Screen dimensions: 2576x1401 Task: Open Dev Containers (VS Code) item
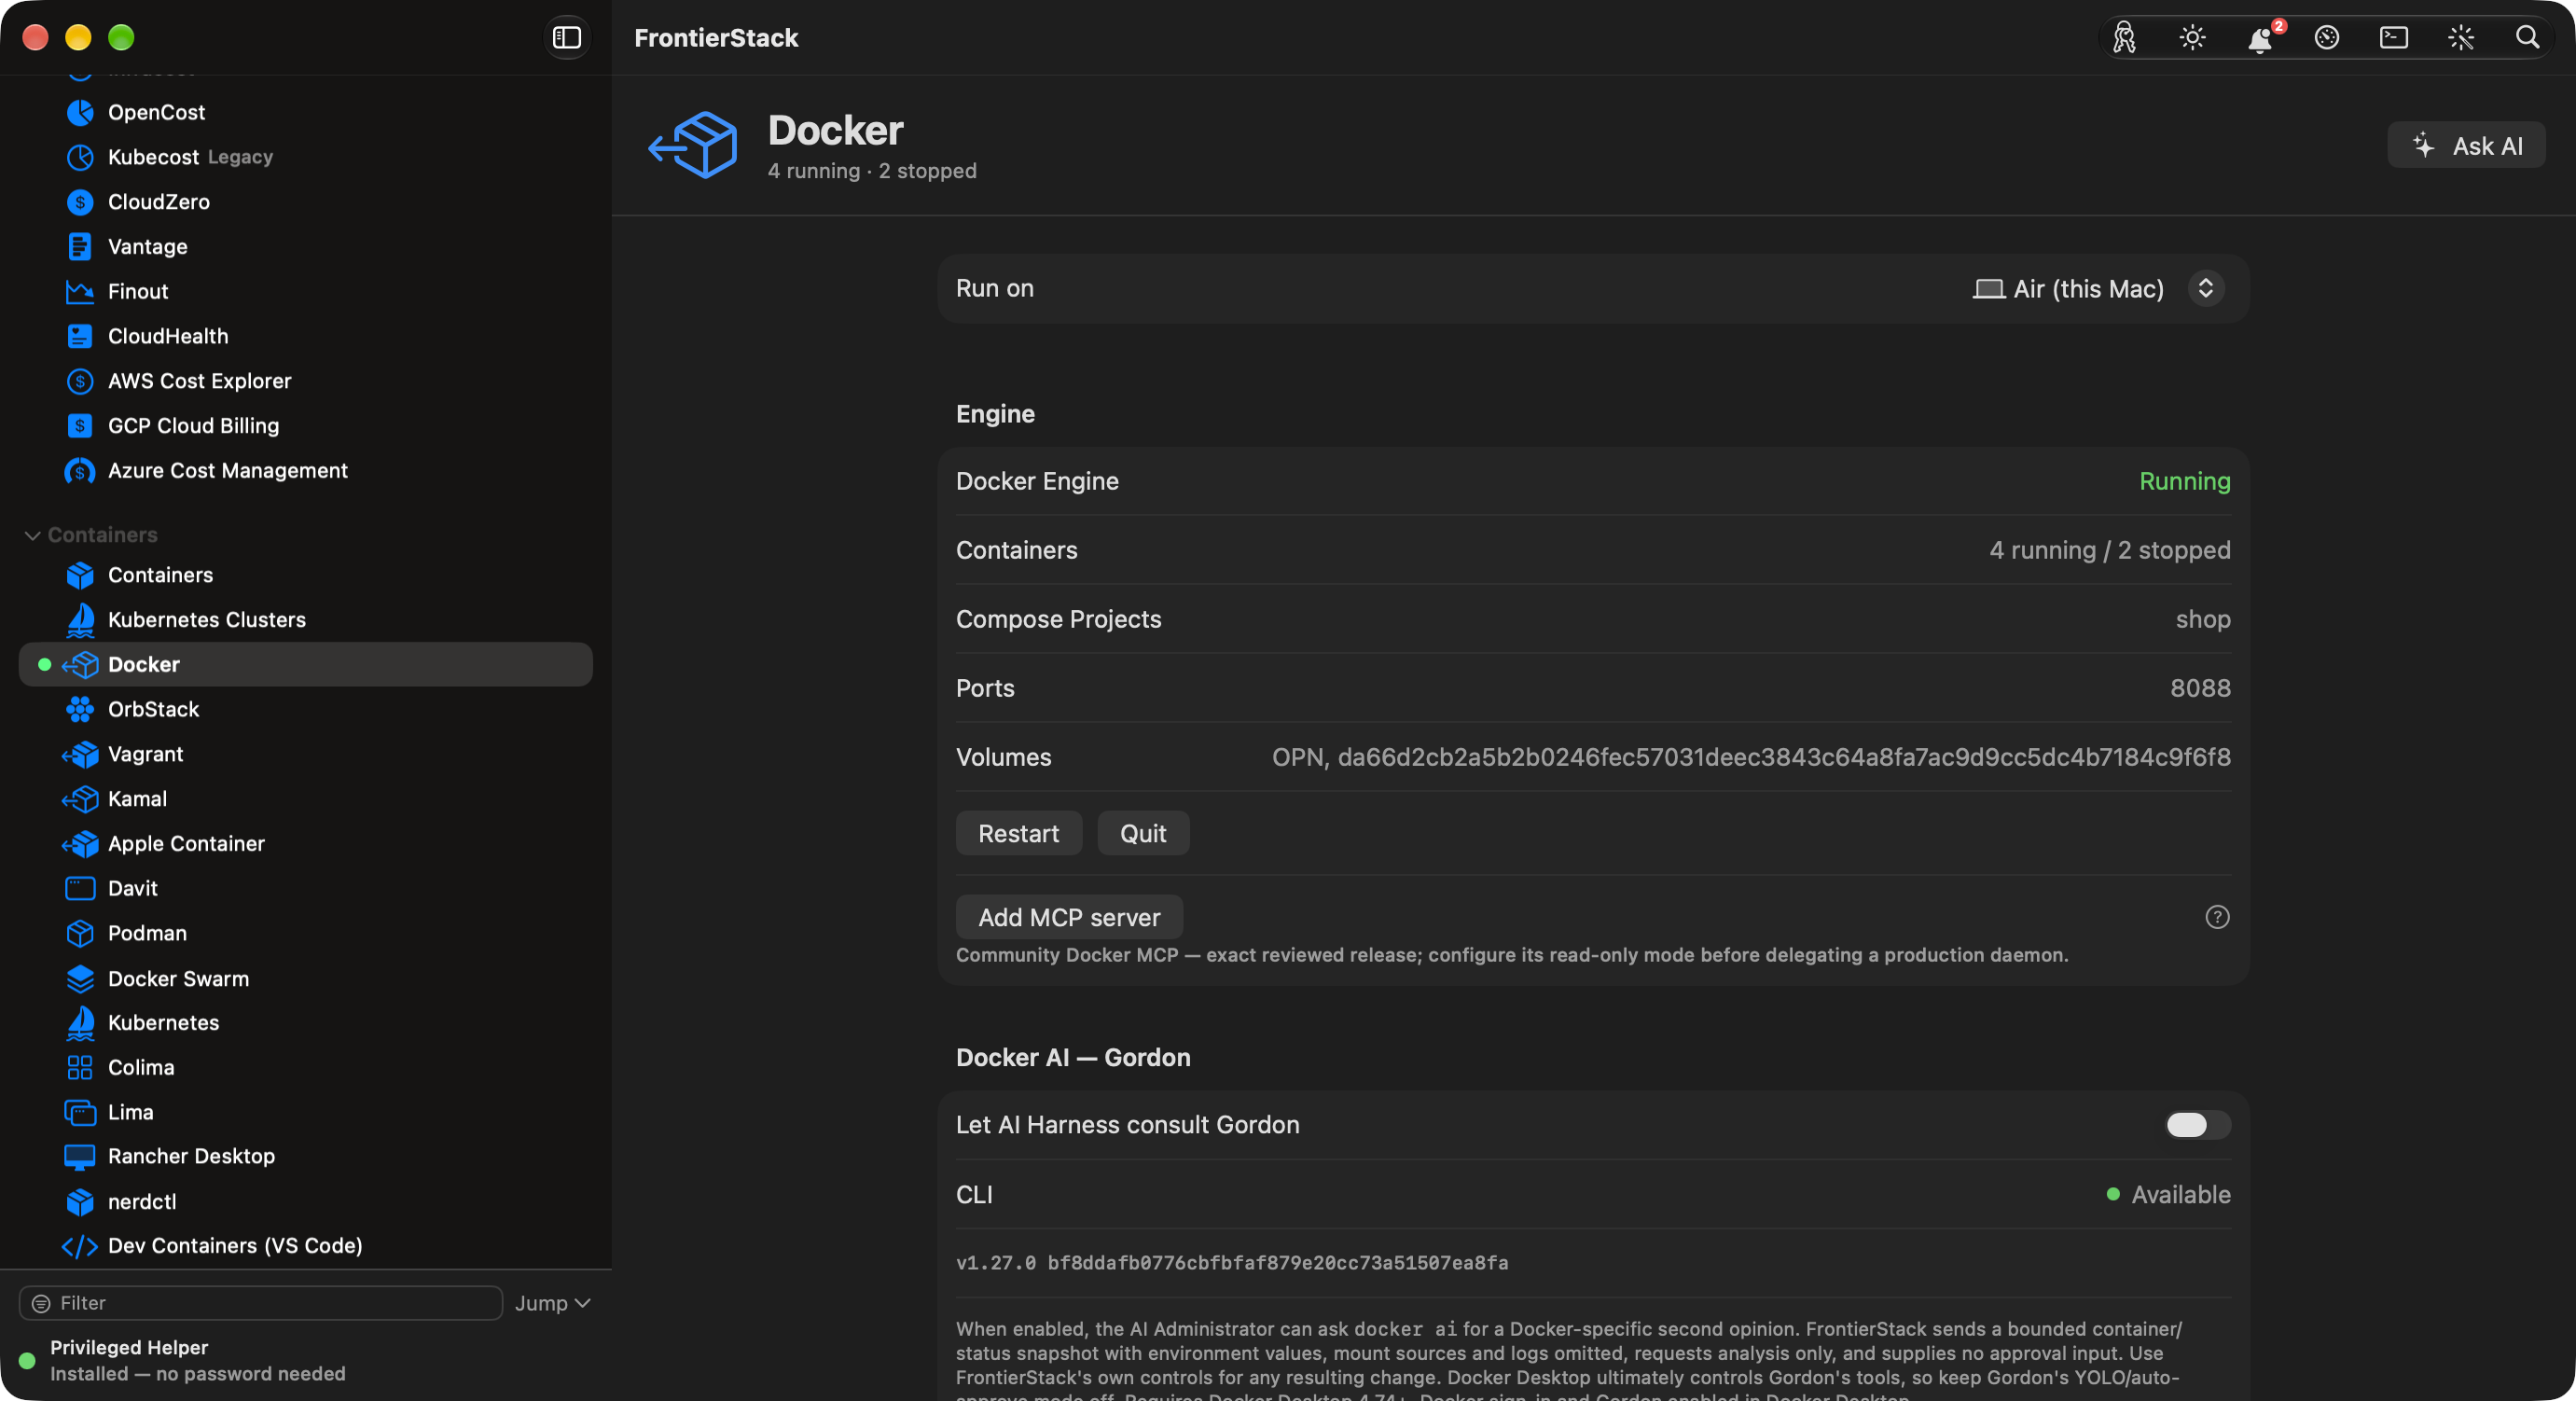[x=306, y=1246]
